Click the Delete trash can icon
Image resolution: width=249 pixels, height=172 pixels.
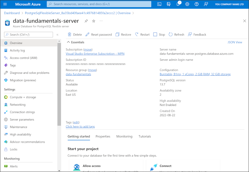tap(69, 34)
